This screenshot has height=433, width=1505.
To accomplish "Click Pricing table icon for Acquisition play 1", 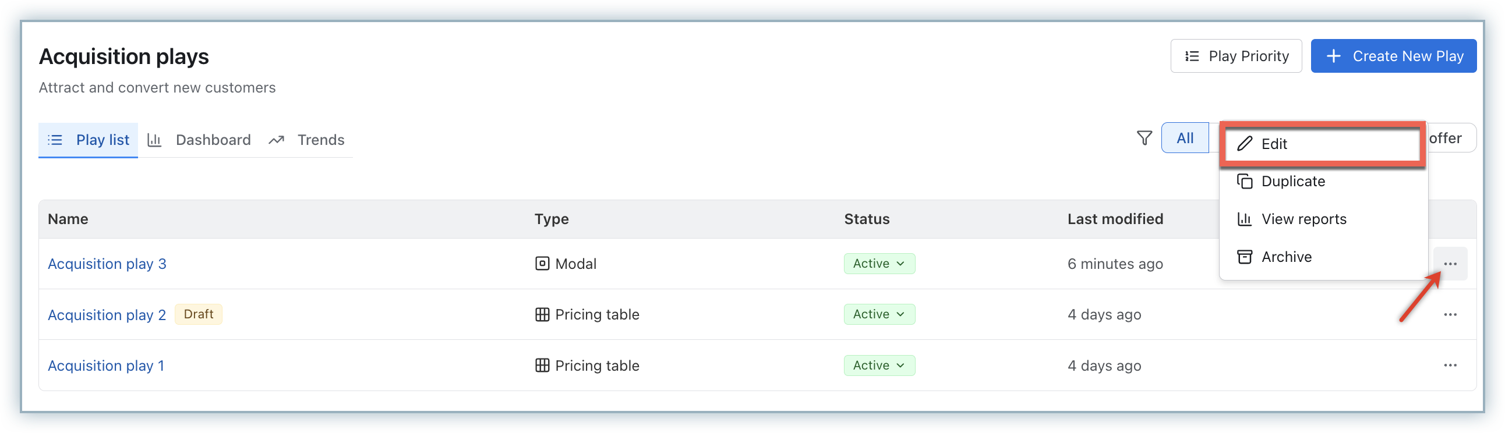I will (542, 365).
